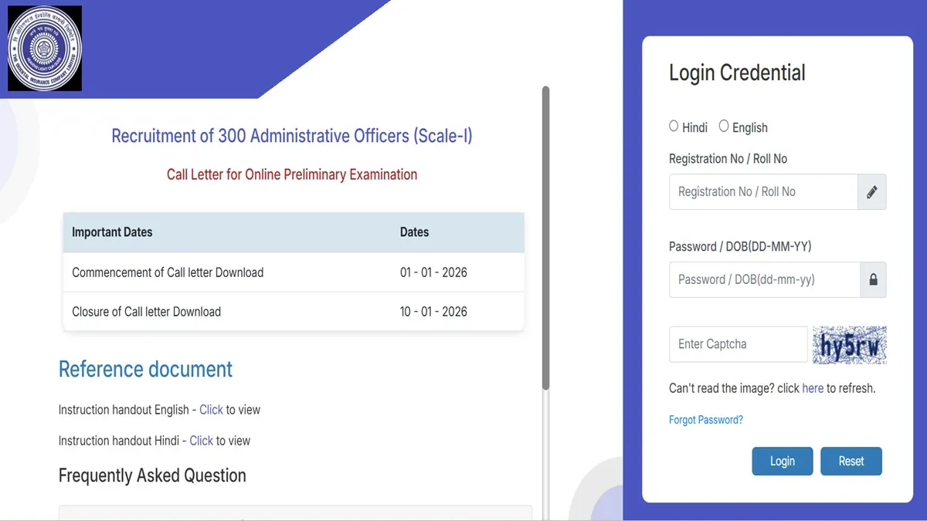Click the pencil icon beside Registration No

[871, 192]
